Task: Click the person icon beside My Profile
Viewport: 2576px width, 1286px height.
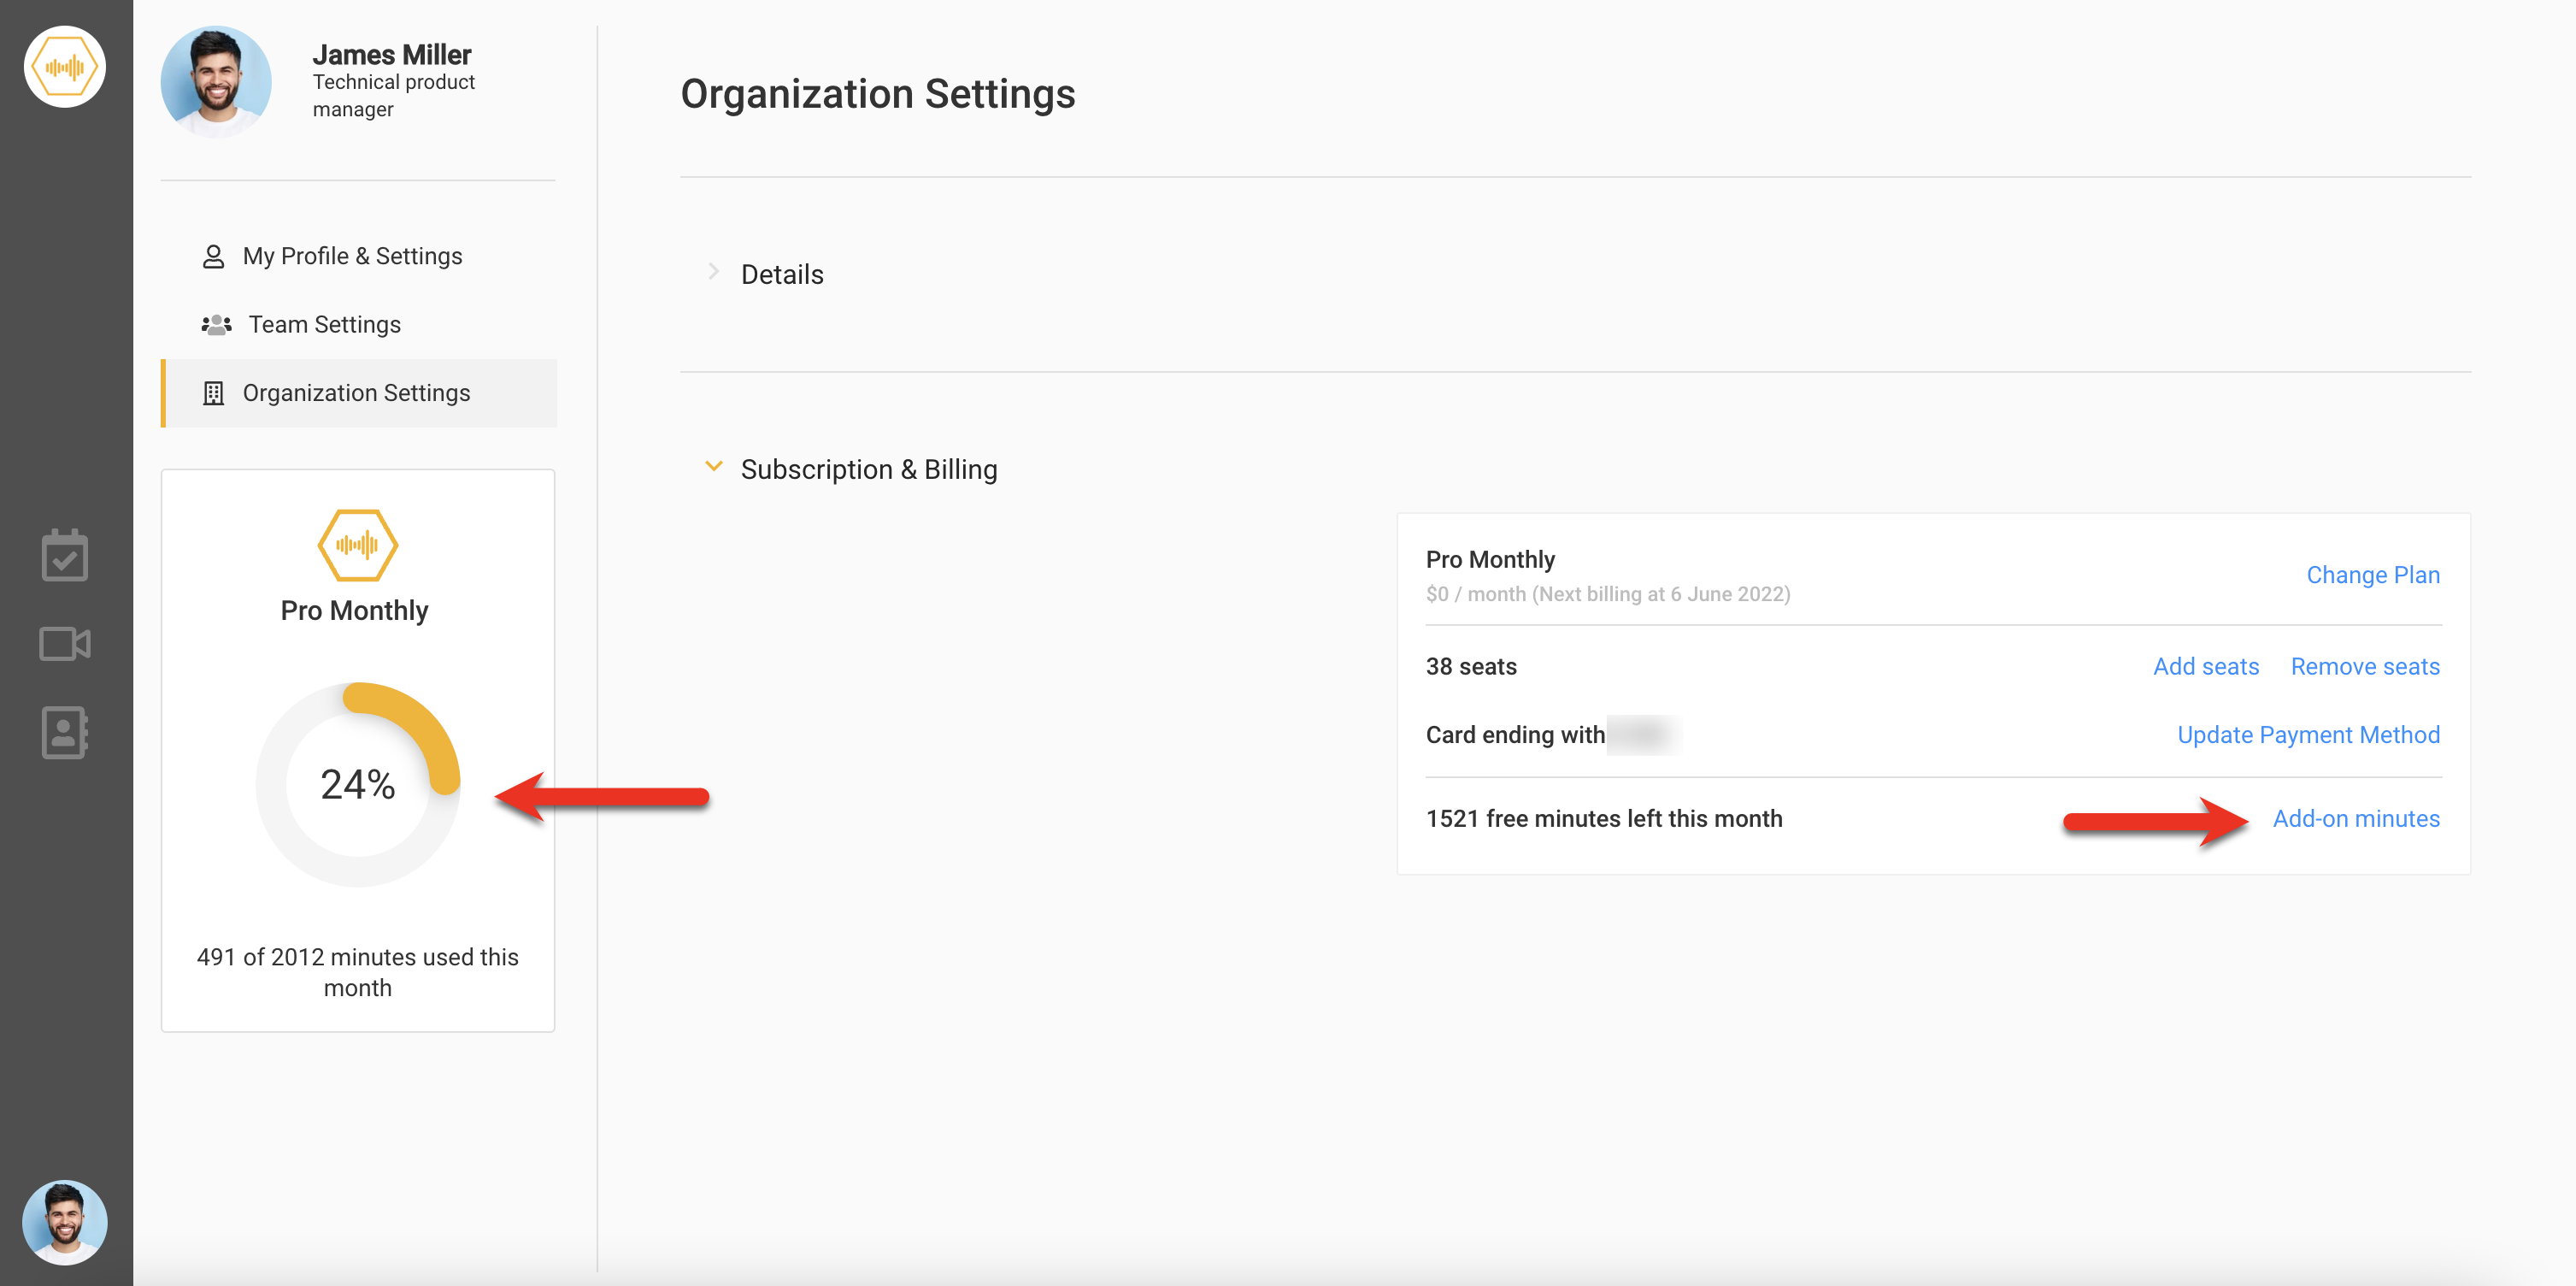Action: 213,257
